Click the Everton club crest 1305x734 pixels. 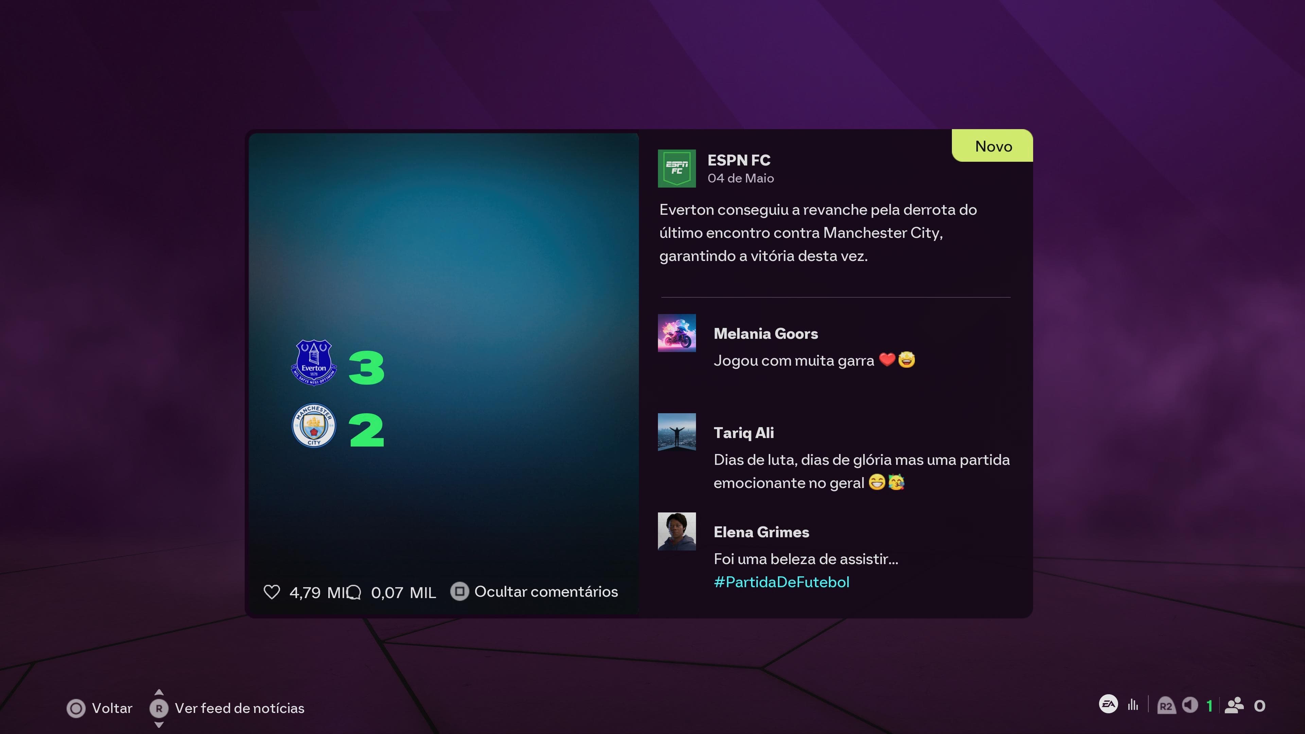314,362
